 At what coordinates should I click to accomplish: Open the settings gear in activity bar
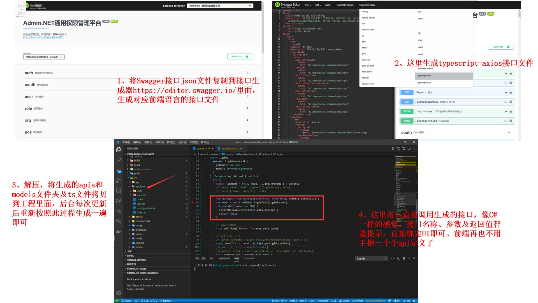coord(119,293)
